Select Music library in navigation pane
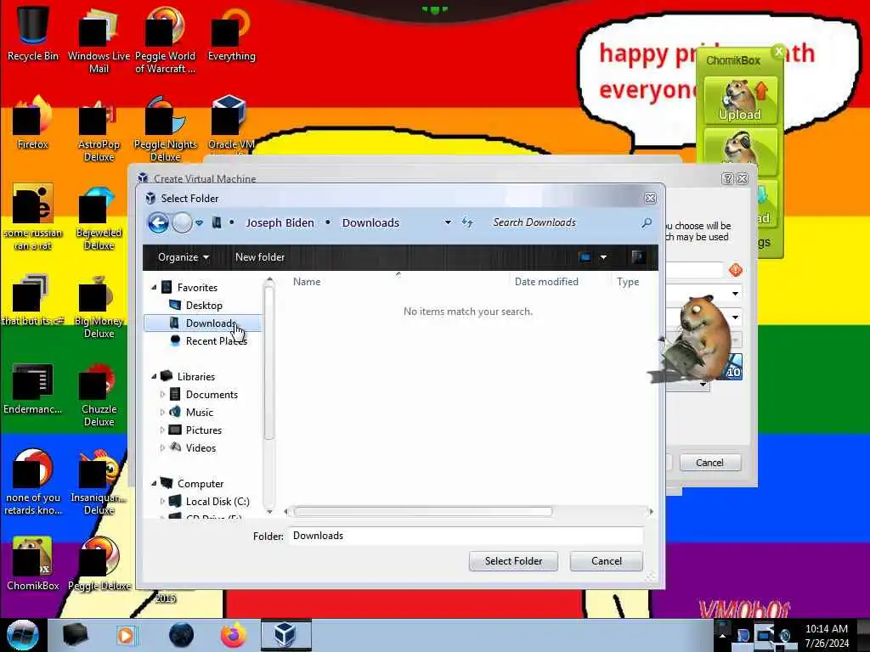 point(199,412)
